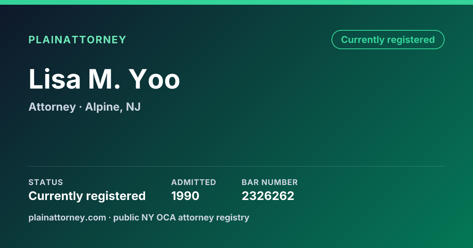The image size is (473, 248).
Task: Click the word Yoo in the heading
Action: tap(155, 79)
